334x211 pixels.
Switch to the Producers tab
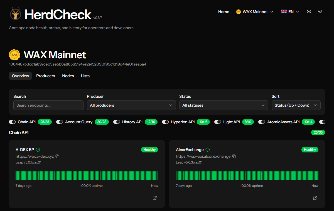click(46, 76)
